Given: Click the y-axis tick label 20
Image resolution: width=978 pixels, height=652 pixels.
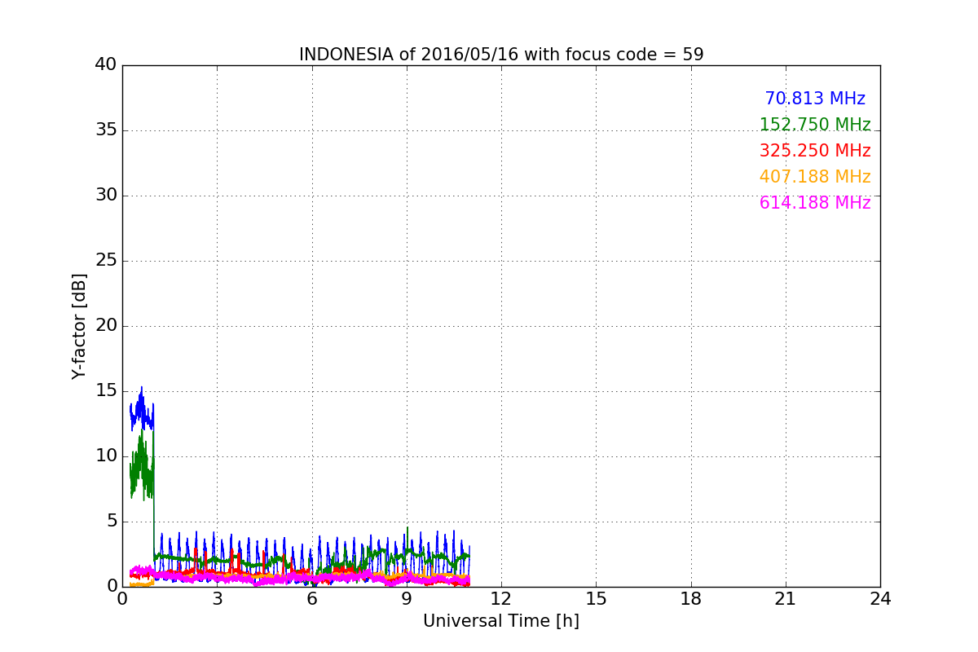Looking at the screenshot, I should pos(106,325).
